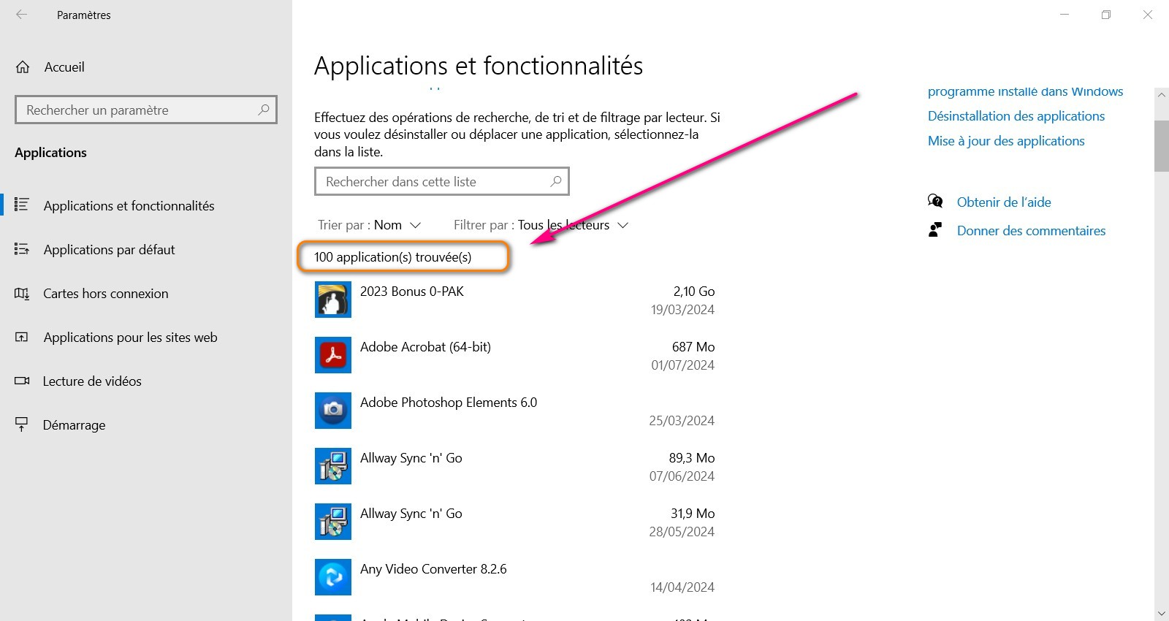Click the Lecture de vidéos camera icon
Viewport: 1169px width, 621px height.
(22, 381)
